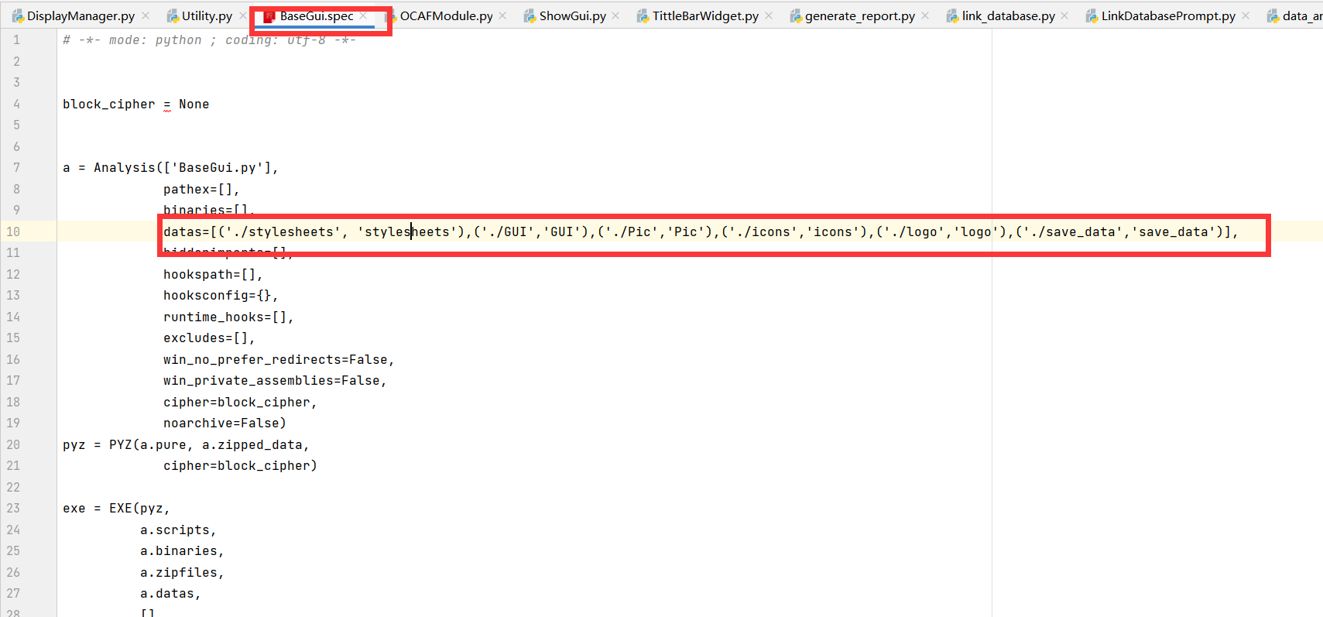Image resolution: width=1323 pixels, height=617 pixels.
Task: Click the Analysis(['BaseGui.py'] text
Action: tap(182, 168)
